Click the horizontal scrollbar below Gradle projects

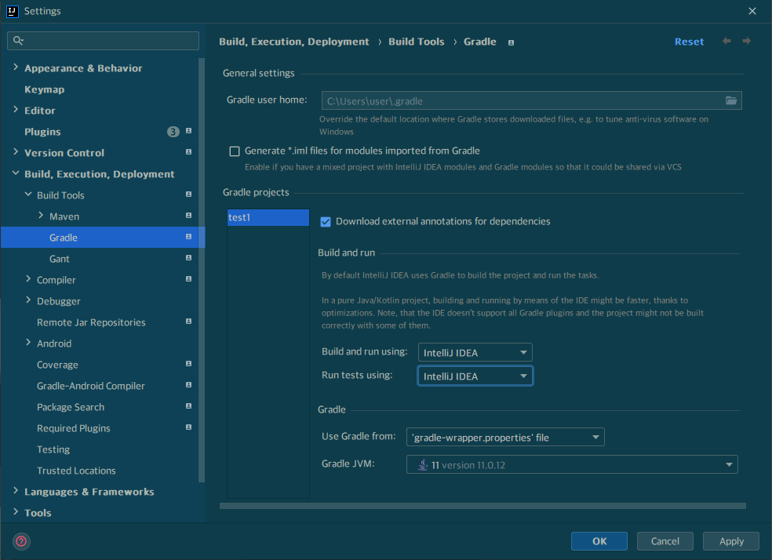[482, 506]
